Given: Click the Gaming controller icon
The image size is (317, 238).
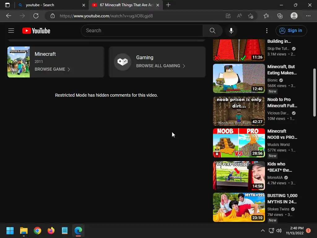Looking at the screenshot, I should point(123,62).
